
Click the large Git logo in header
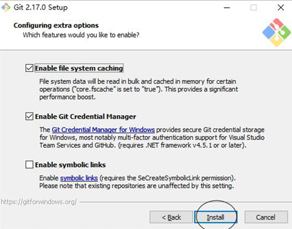point(276,32)
